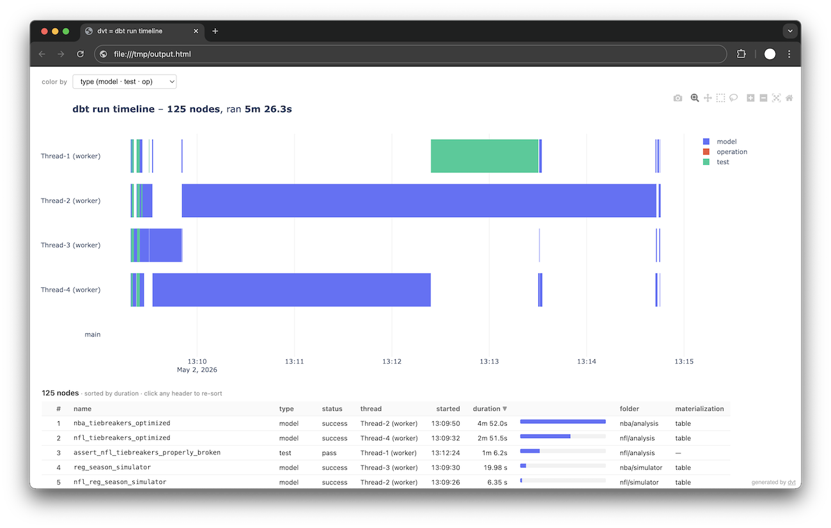831x528 pixels.
Task: Open the tab search dropdown arrow
Action: pos(790,31)
